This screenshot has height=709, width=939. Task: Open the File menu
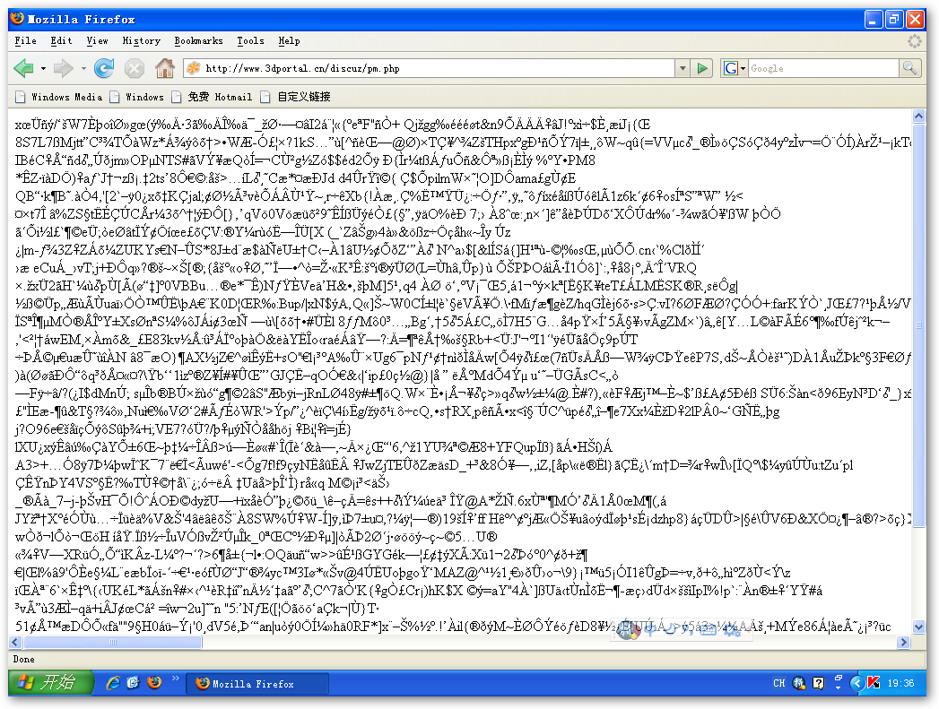coord(25,40)
